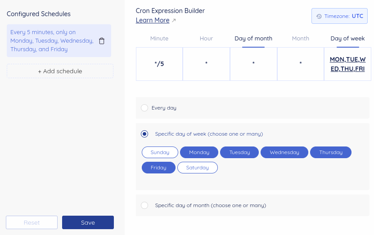Viewport: 374px width, 235px height.
Task: Click Add schedule button
Action: (60, 71)
